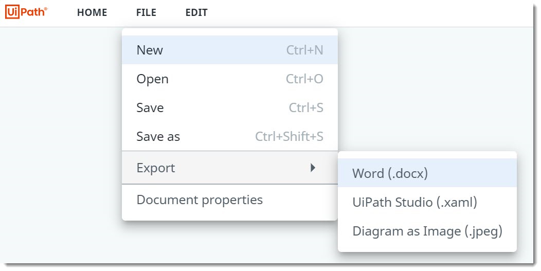Choose the Open menu entry

[x=152, y=79]
